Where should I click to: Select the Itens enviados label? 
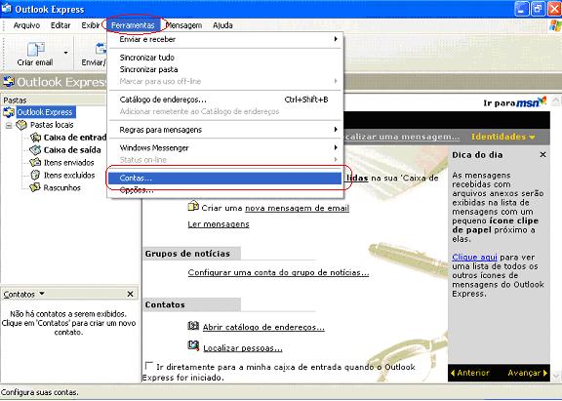69,162
